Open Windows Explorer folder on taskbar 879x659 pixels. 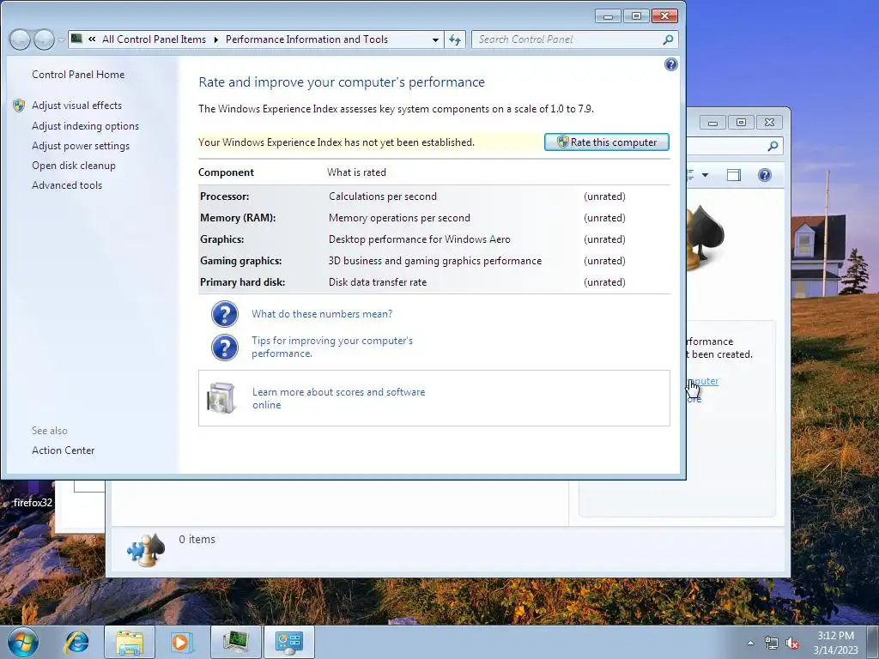[130, 642]
